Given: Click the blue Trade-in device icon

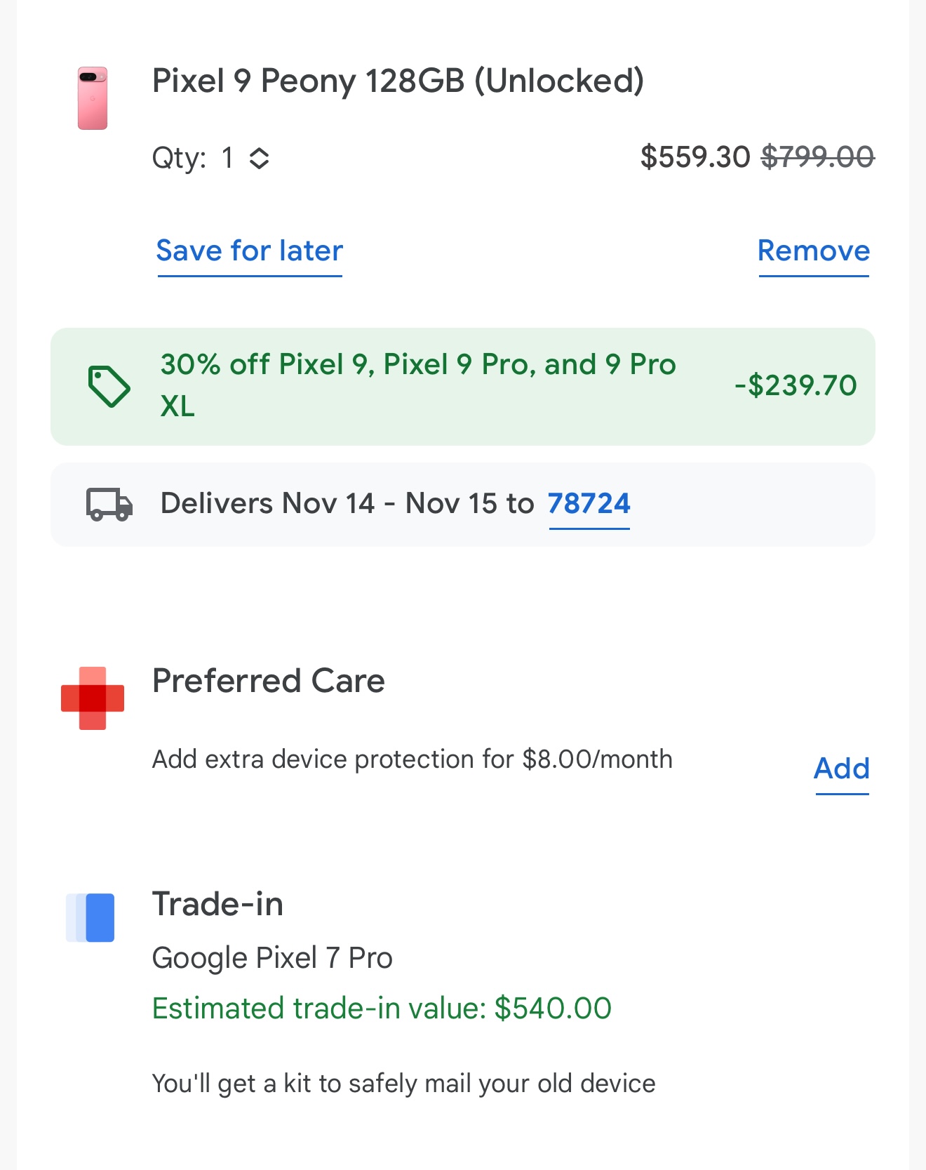Looking at the screenshot, I should (91, 917).
